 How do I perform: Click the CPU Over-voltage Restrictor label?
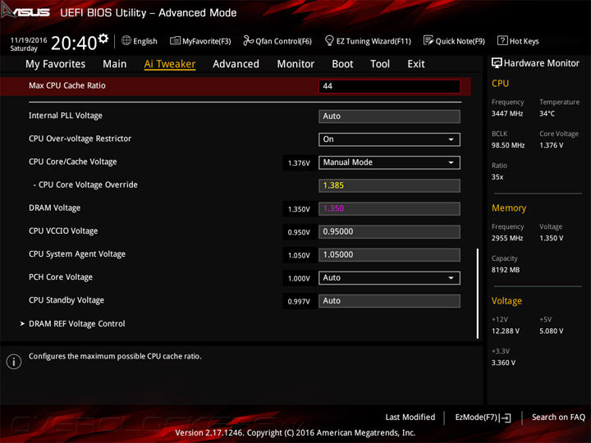pos(80,139)
